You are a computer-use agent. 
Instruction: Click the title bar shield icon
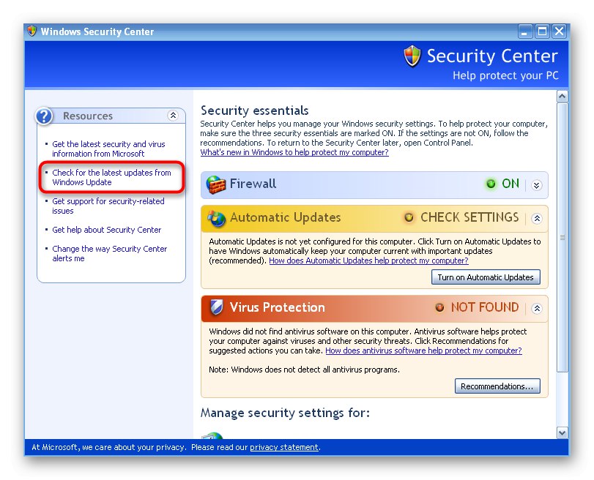[31, 31]
